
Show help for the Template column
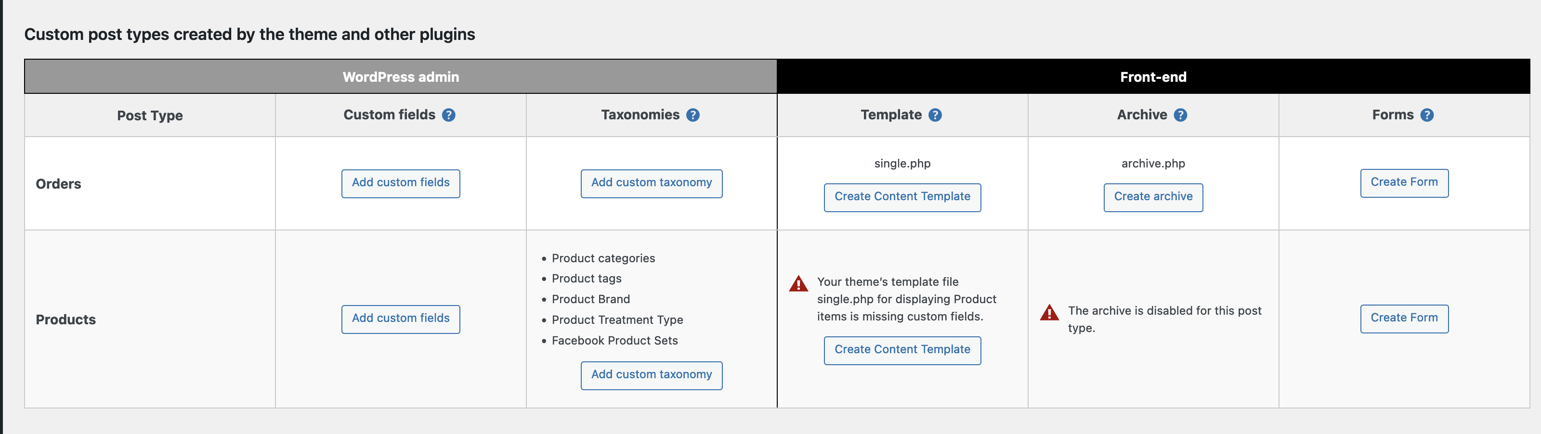(x=935, y=115)
